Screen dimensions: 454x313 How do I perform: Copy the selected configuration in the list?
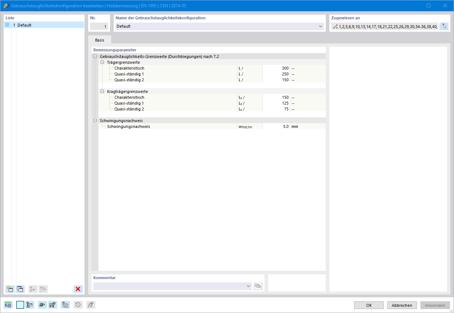click(20, 289)
